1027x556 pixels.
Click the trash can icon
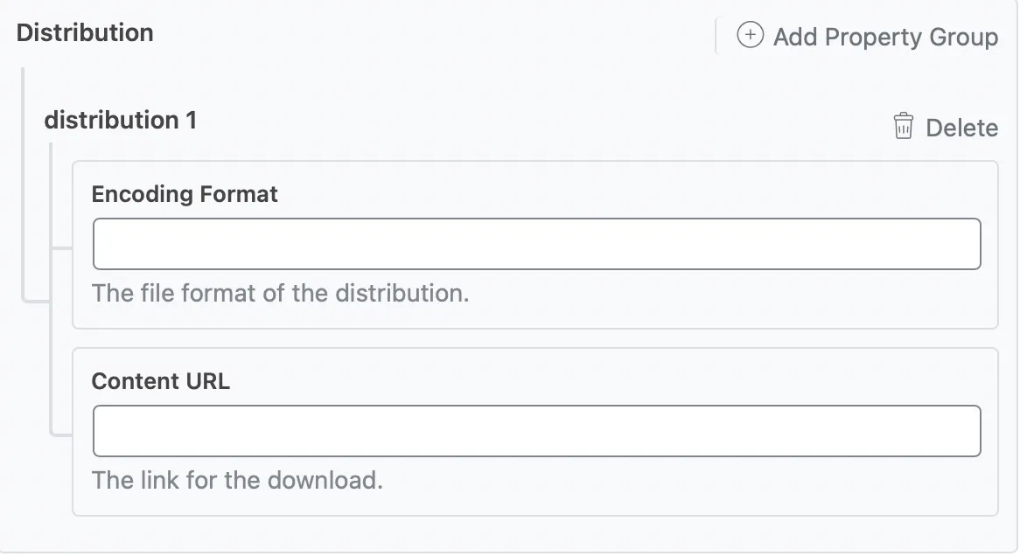click(x=903, y=127)
